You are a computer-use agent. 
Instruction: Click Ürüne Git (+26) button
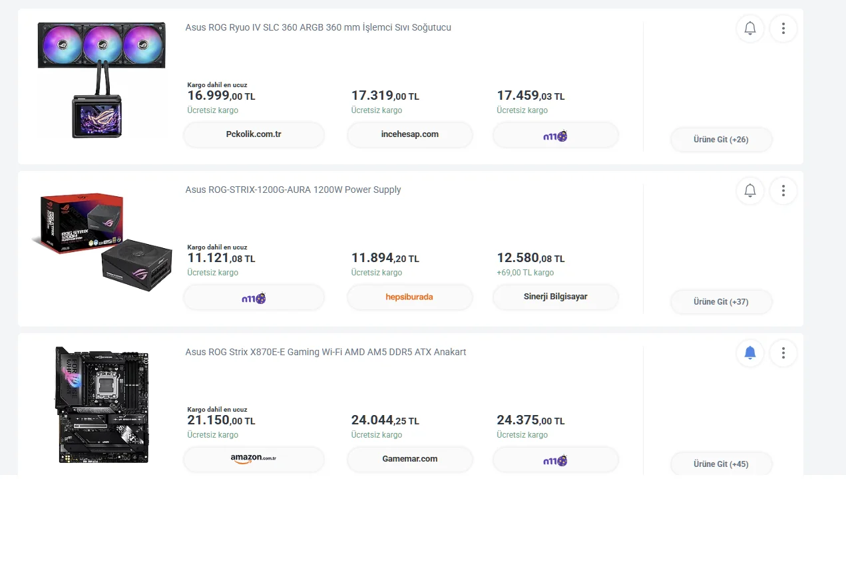tap(721, 140)
